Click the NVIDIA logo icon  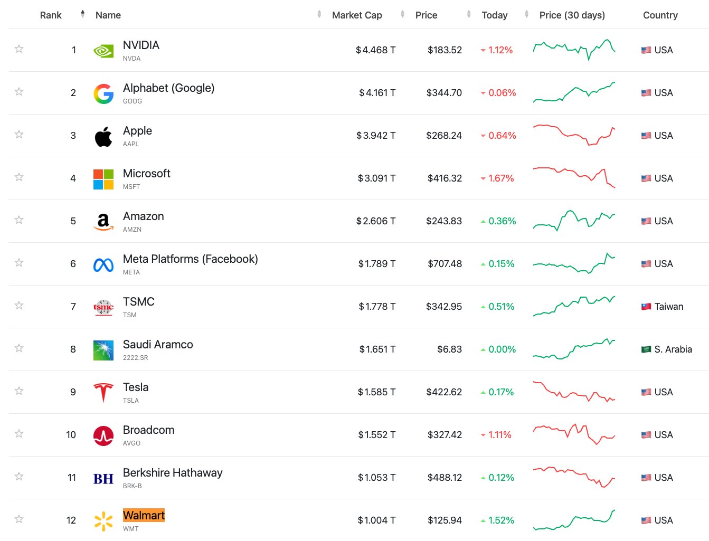[103, 51]
